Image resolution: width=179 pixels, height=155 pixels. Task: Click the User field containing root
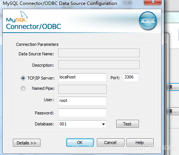[x=82, y=101]
